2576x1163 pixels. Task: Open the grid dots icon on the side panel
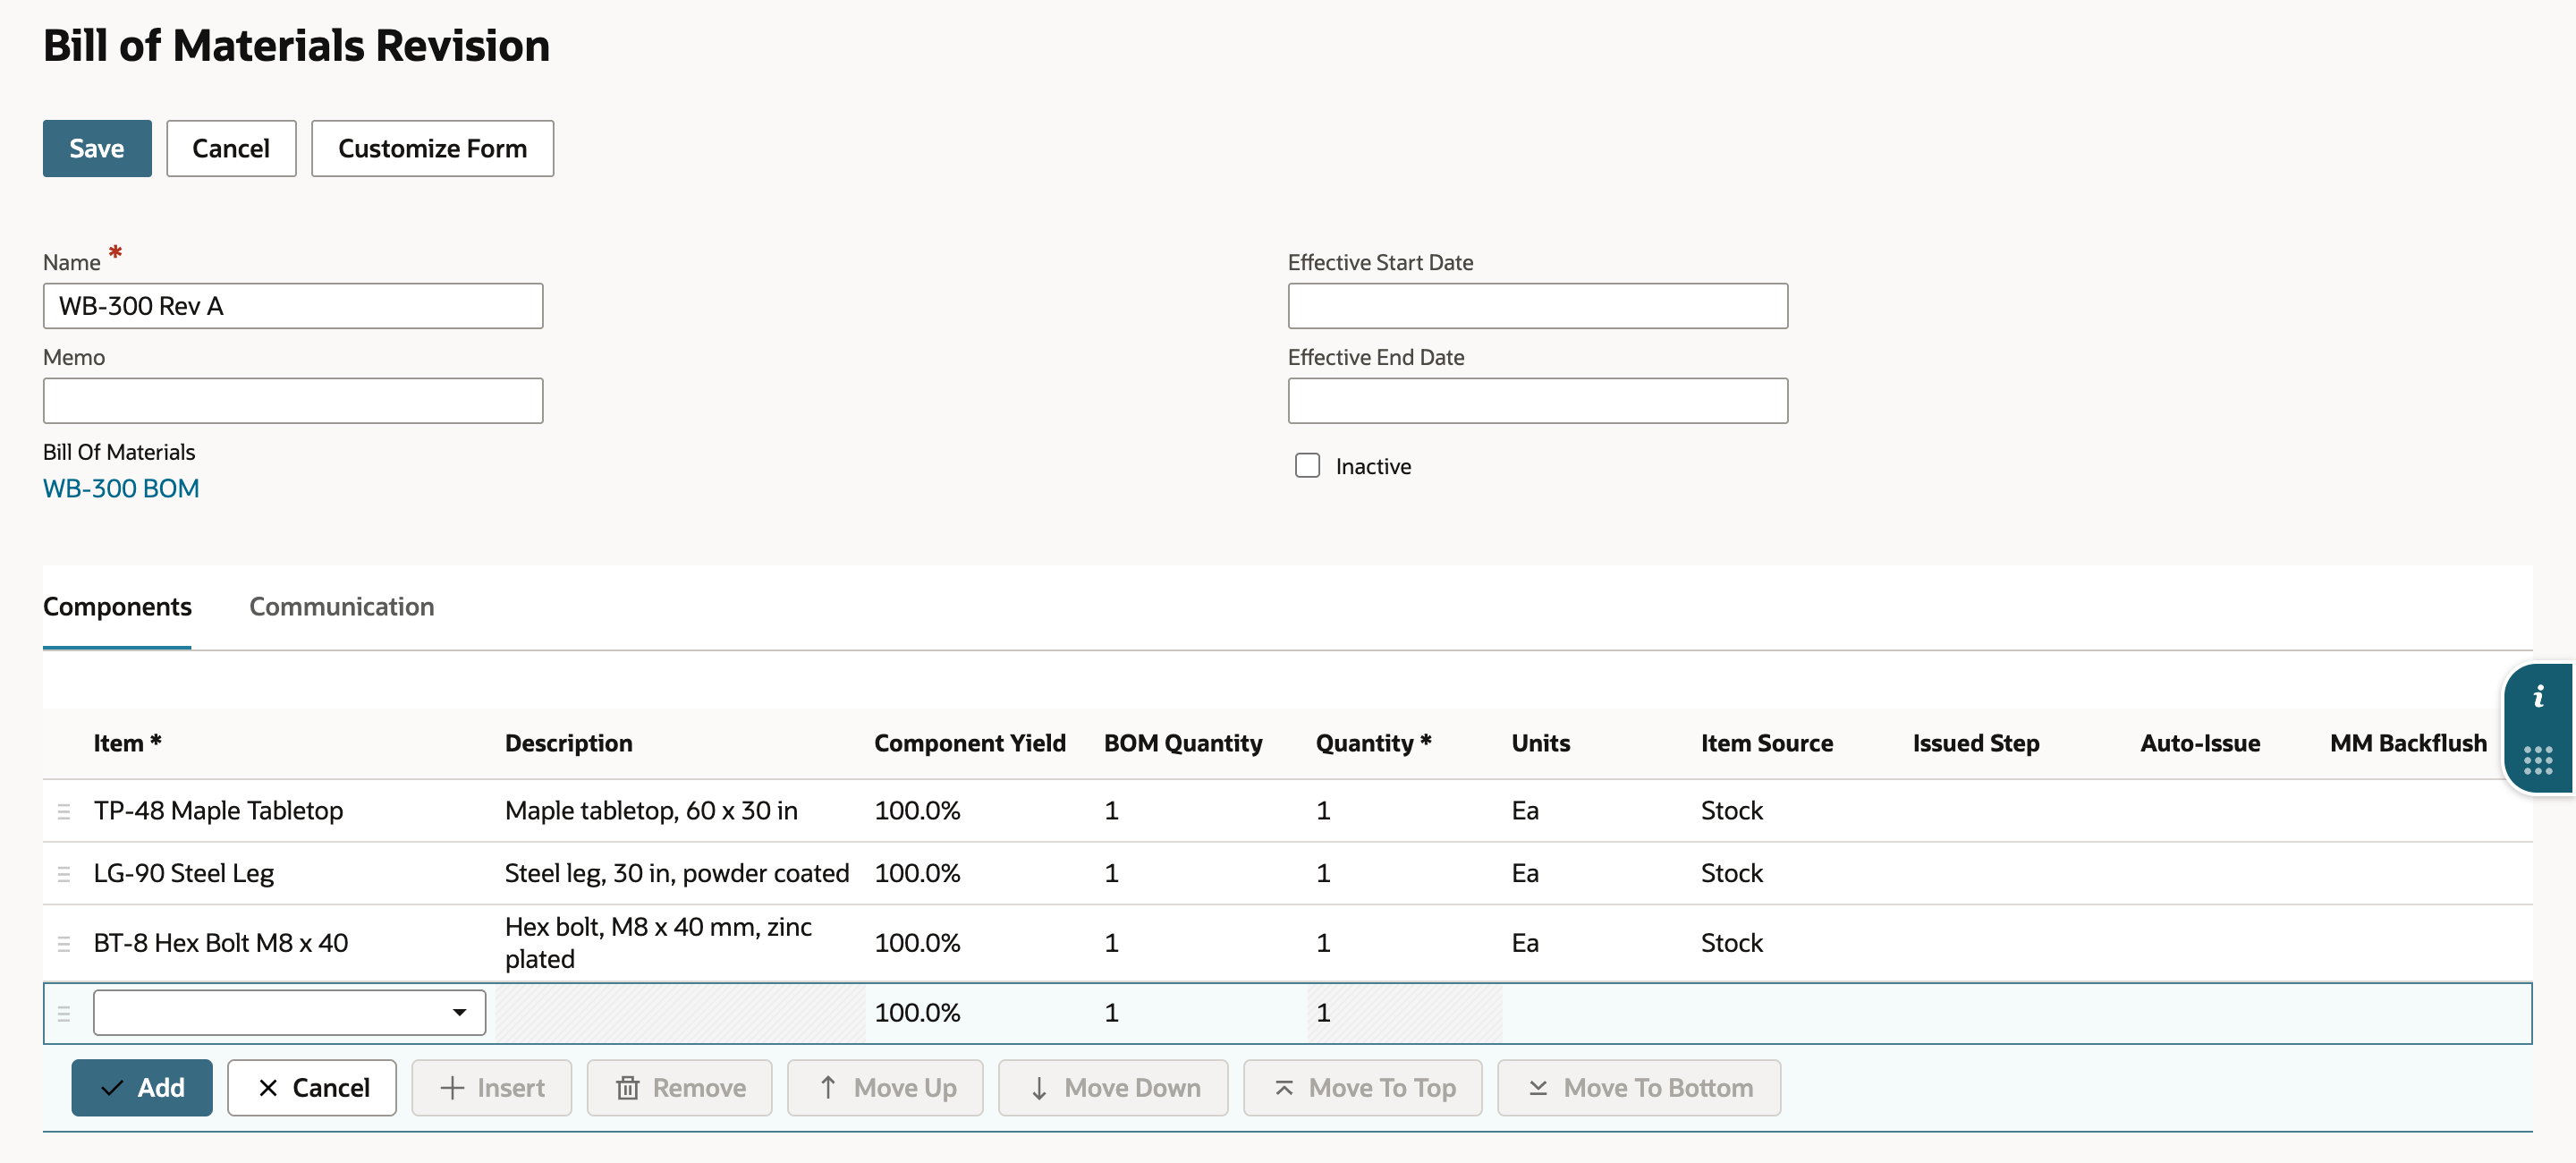2538,760
